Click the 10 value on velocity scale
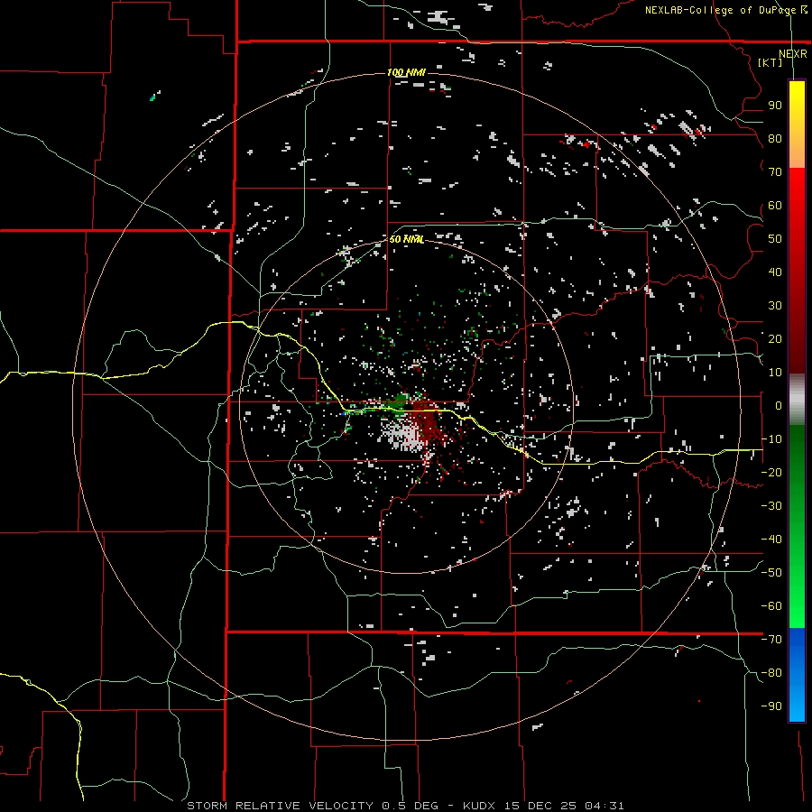The height and width of the screenshot is (812, 812). 775,373
